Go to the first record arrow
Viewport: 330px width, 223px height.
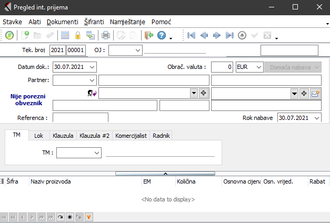click(x=191, y=35)
